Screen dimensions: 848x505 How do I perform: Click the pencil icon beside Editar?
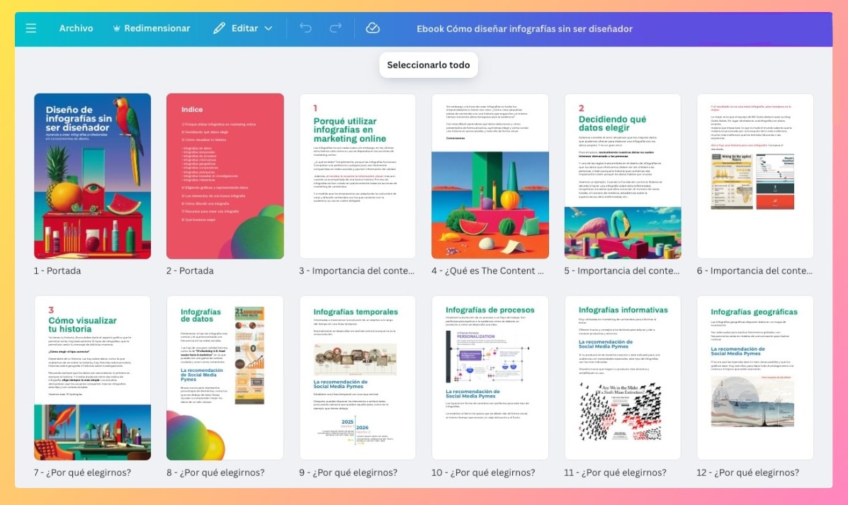220,28
